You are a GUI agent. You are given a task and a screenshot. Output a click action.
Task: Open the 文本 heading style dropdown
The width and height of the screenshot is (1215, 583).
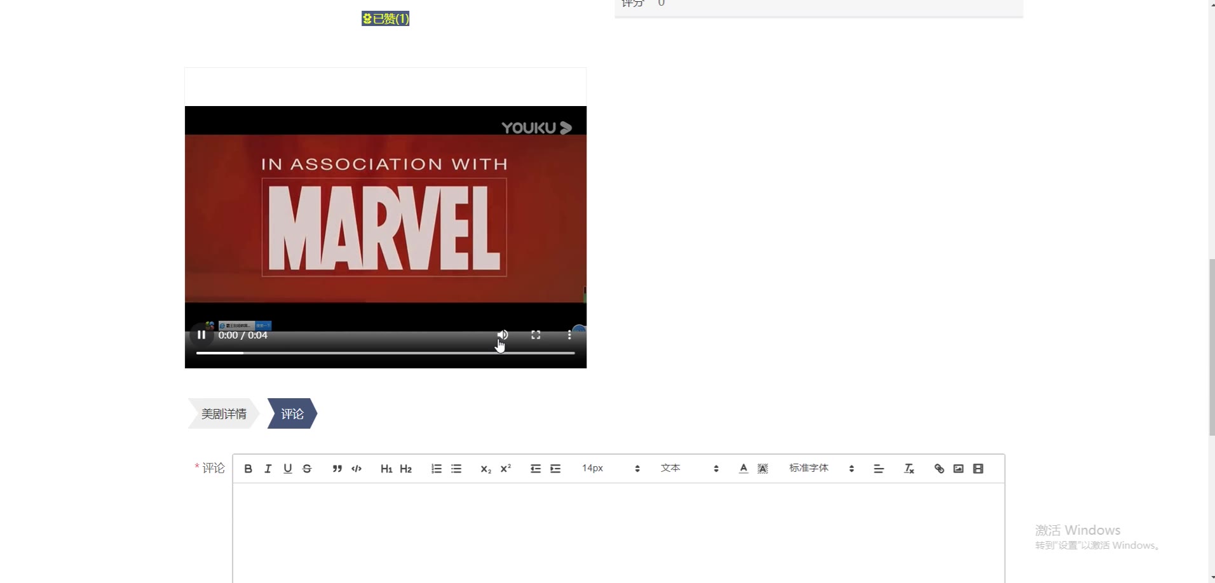point(689,469)
